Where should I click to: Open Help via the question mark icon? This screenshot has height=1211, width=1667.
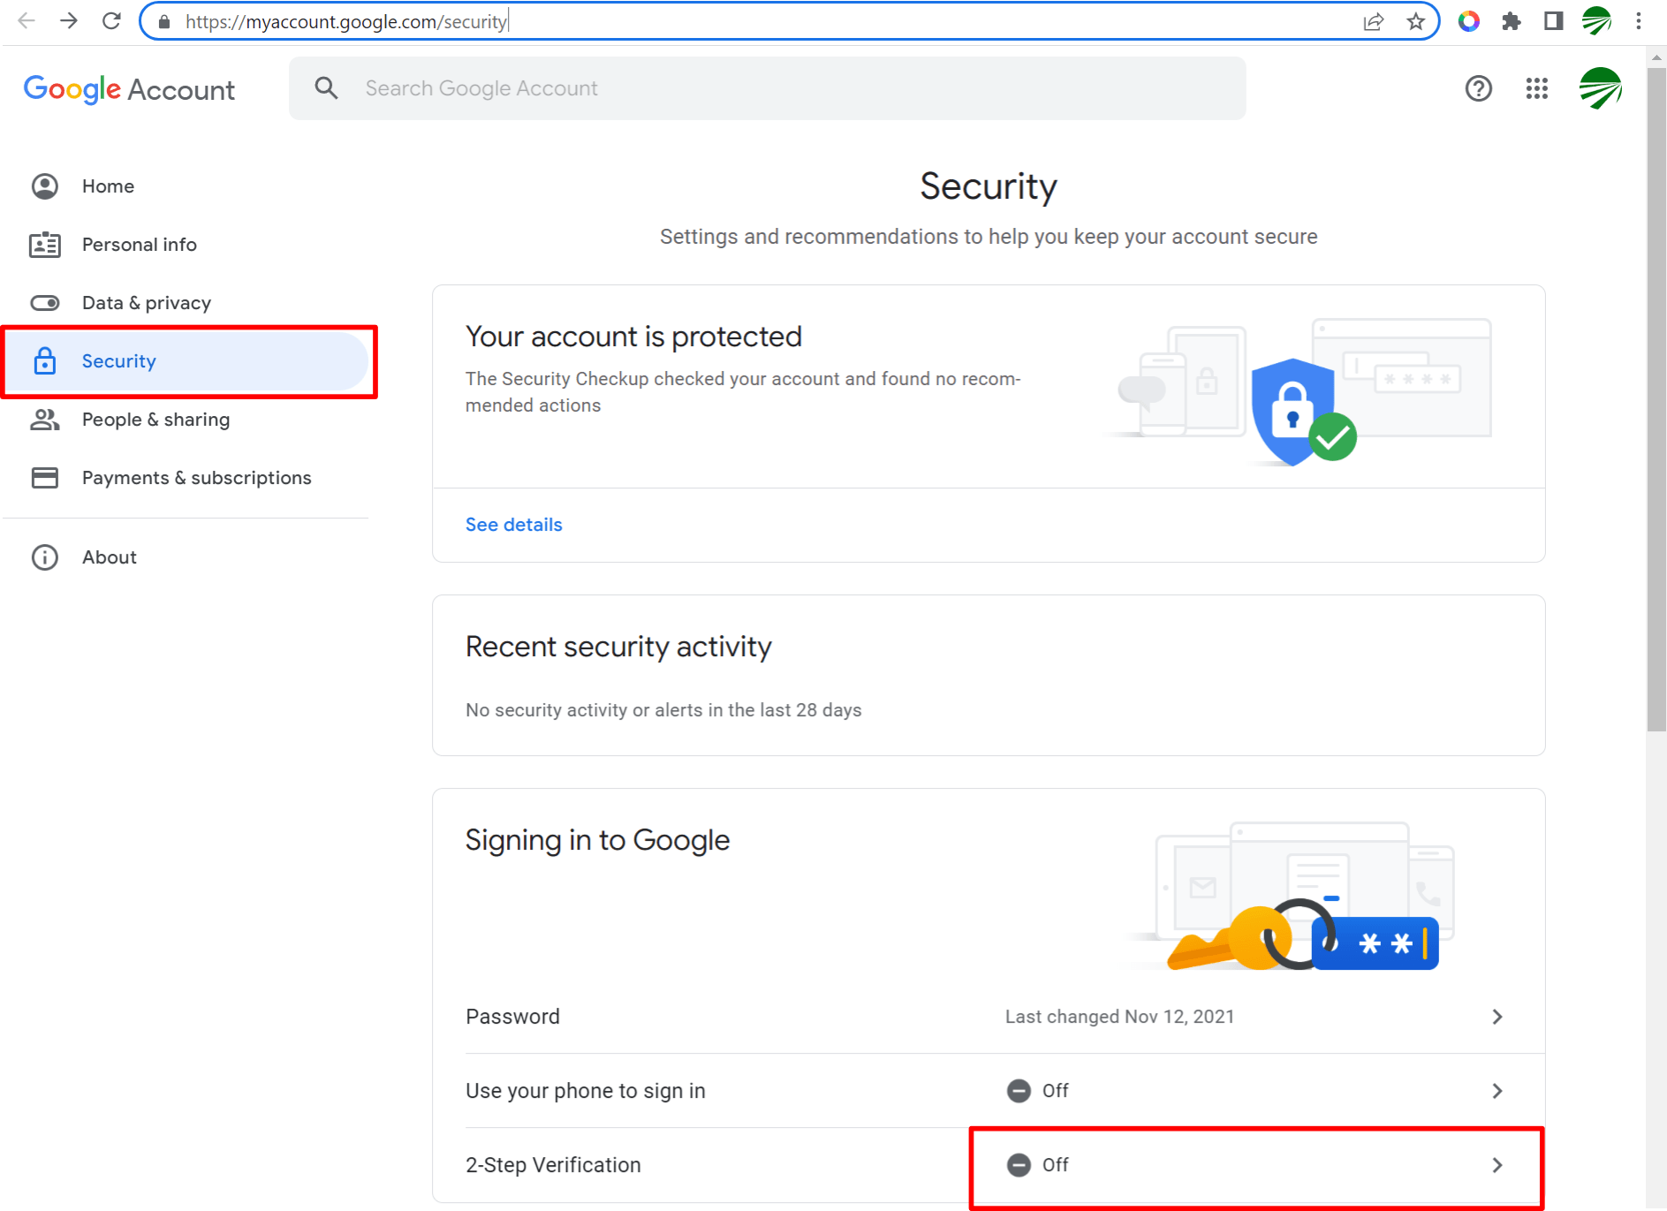pos(1479,88)
